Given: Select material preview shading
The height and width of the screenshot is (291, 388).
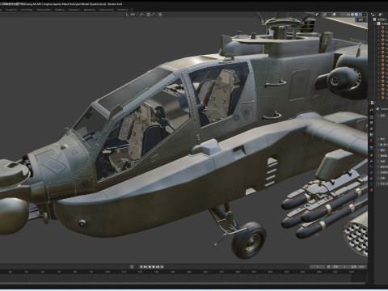Looking at the screenshot, I should coord(356,15).
